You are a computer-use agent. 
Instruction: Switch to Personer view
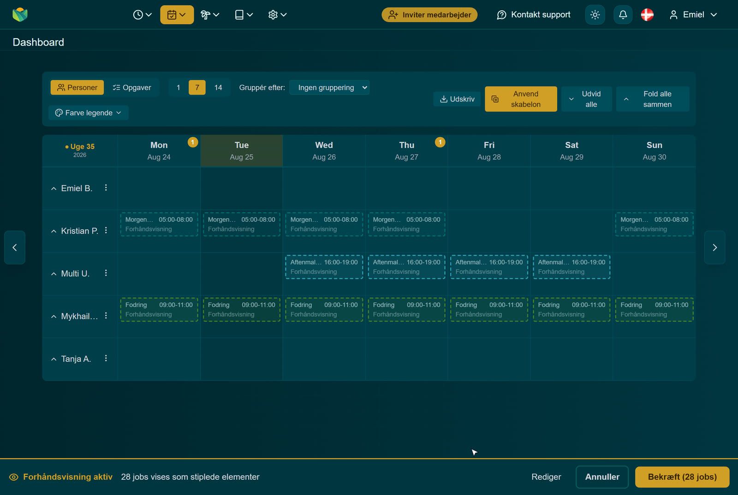(x=77, y=88)
